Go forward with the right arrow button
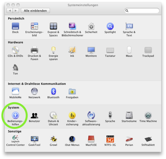Viewport: 166px width, 159px height. click(16, 11)
